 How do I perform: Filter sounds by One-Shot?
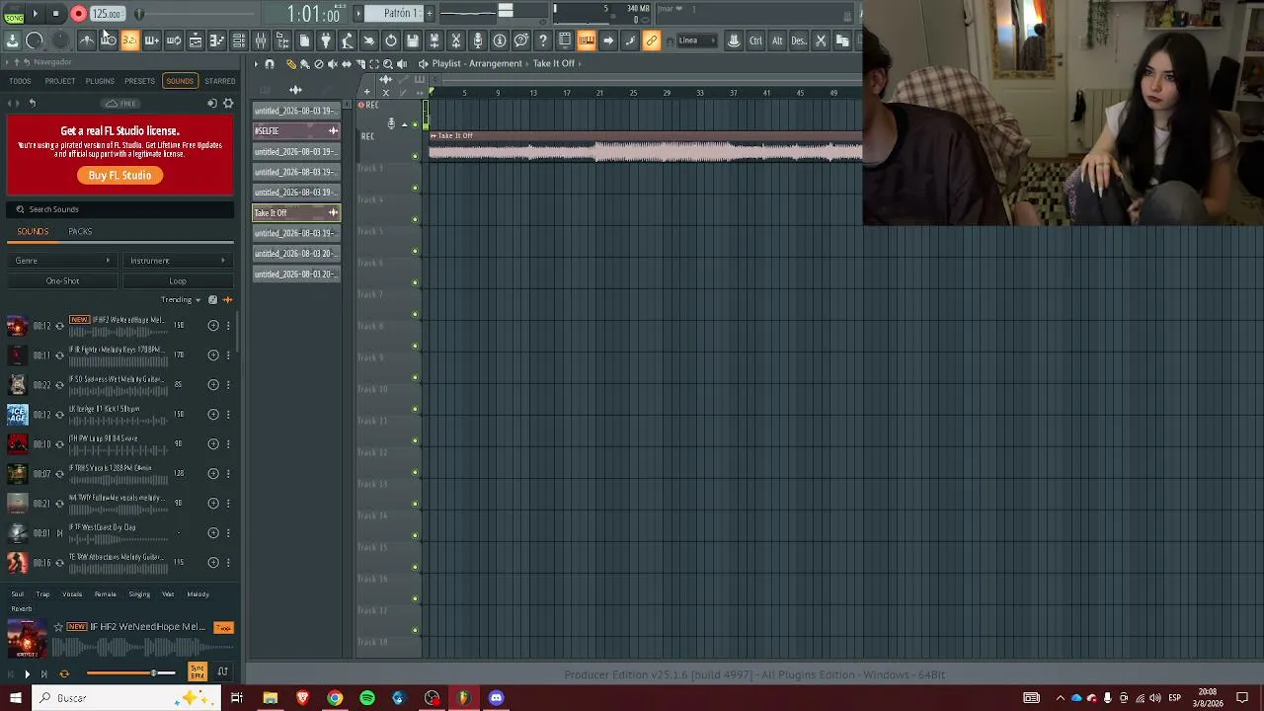point(62,281)
